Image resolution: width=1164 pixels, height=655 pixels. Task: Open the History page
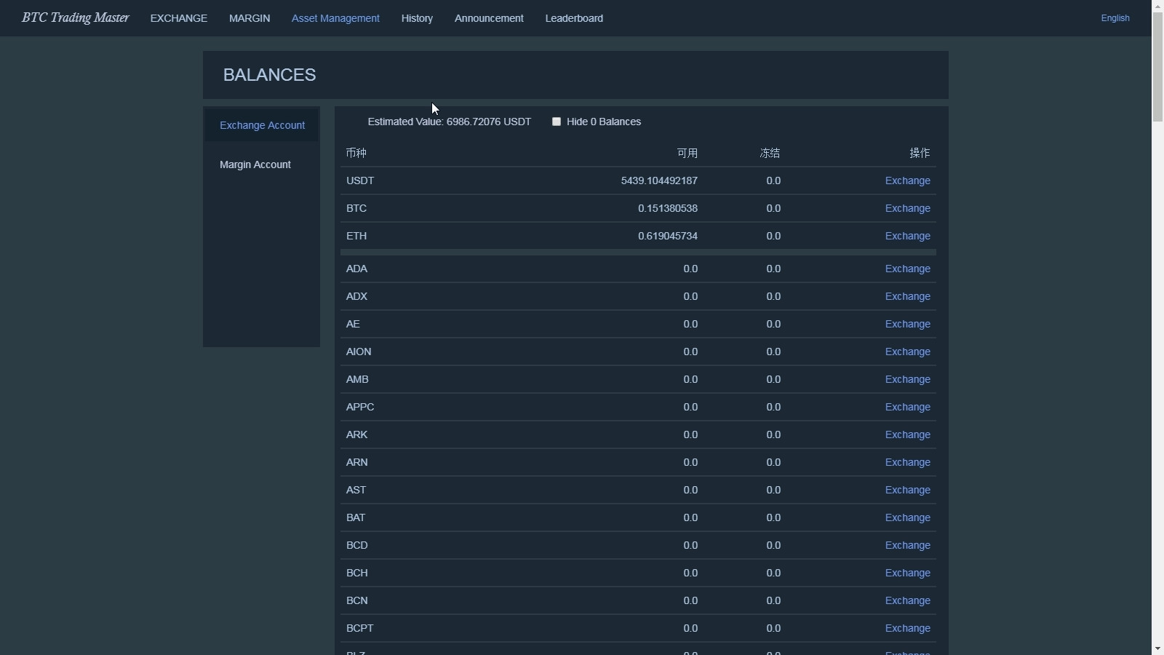417,18
